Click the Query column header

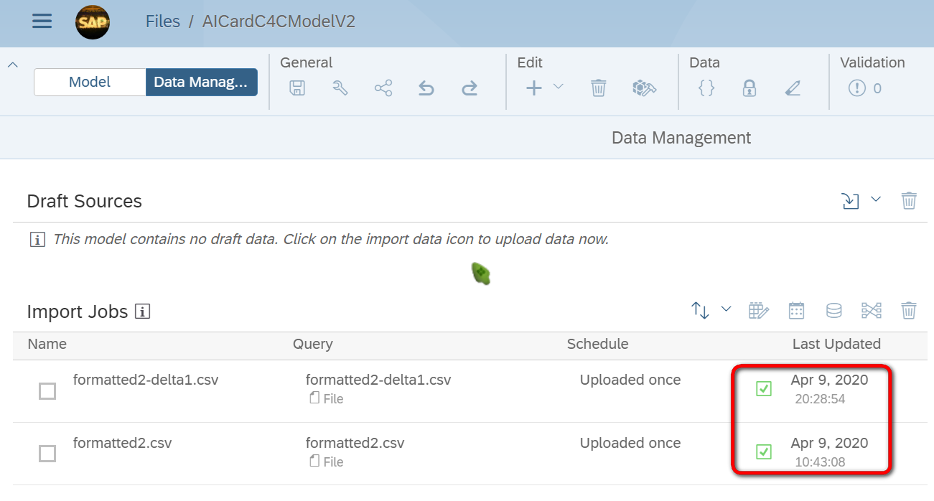click(313, 345)
